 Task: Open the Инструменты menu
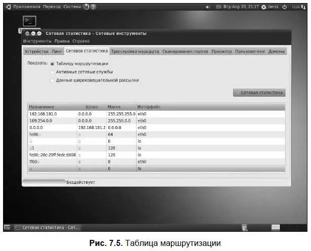(x=37, y=41)
